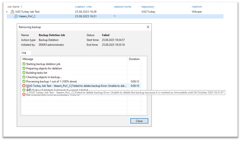Select log entry 'Preparing objects for deletion'
241x141 pixels.
pos(44,68)
